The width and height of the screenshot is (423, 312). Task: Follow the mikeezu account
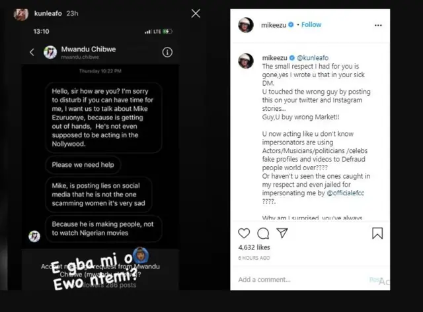point(311,25)
